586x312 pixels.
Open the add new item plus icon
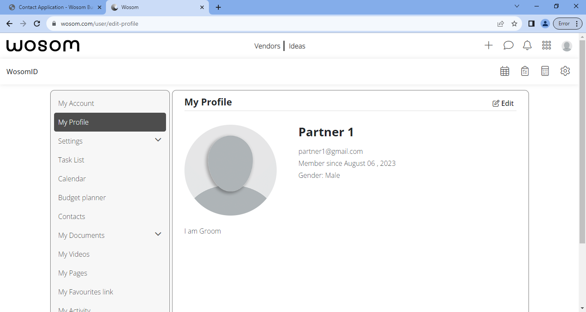click(x=489, y=45)
